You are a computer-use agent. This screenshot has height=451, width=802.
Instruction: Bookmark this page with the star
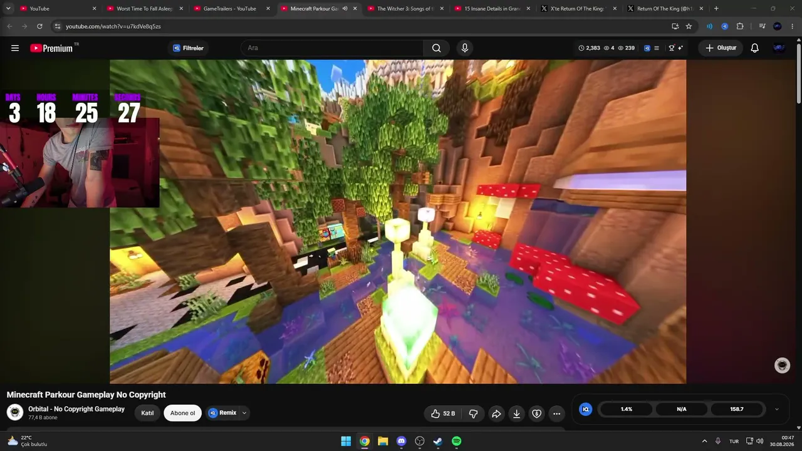[689, 26]
